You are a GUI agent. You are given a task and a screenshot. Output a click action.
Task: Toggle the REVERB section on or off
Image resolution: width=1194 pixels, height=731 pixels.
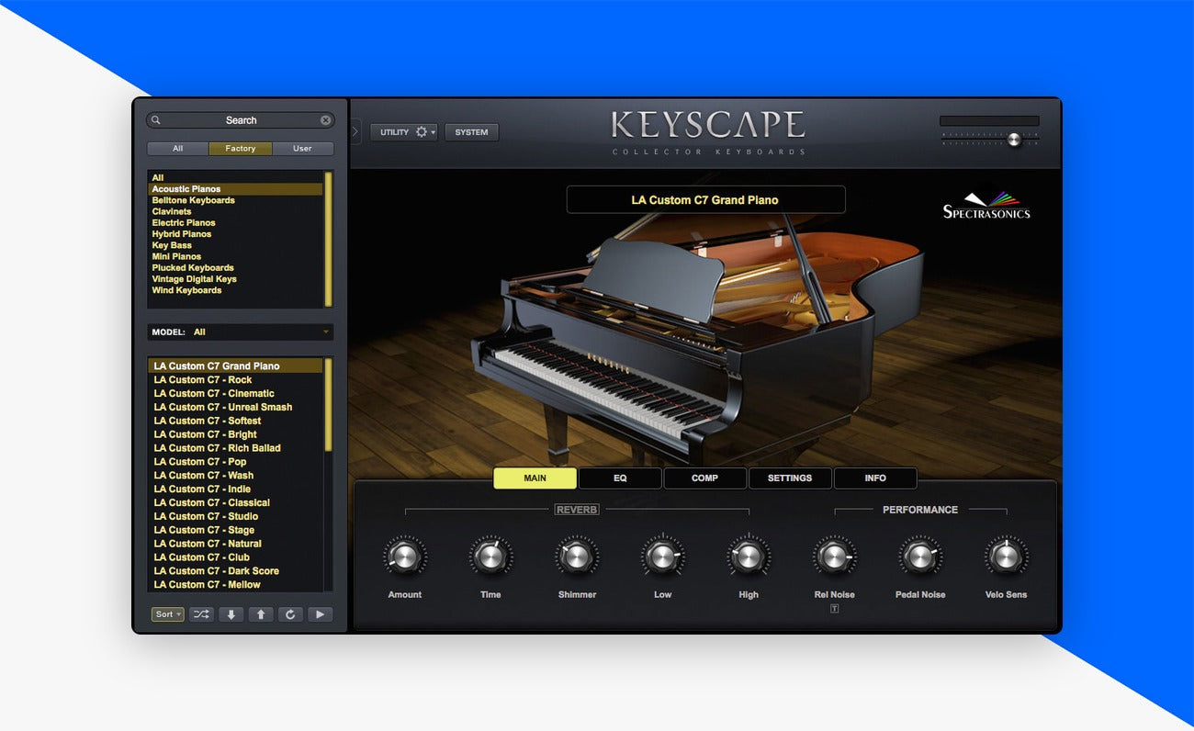click(x=577, y=510)
